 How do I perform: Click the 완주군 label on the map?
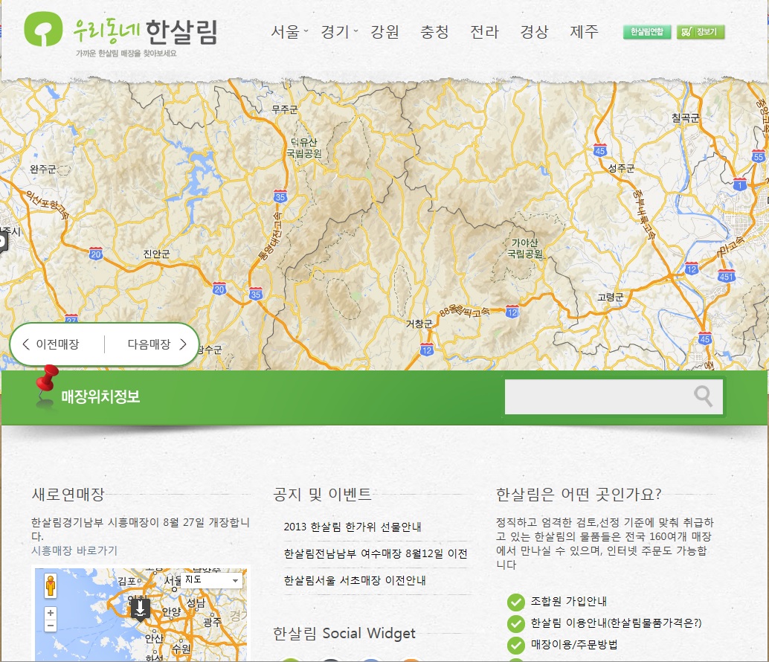click(42, 169)
